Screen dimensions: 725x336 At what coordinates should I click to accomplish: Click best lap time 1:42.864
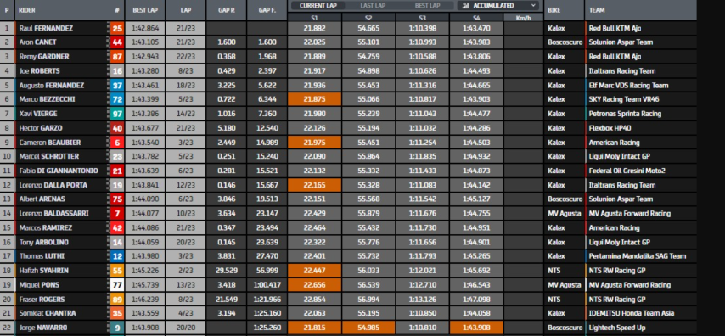click(145, 28)
